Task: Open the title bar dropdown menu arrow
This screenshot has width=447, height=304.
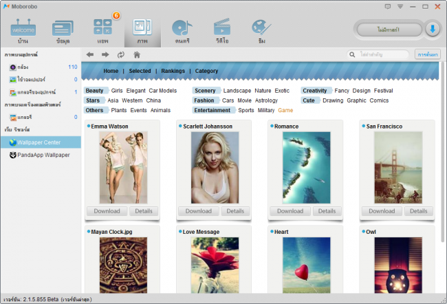Action: point(400,6)
